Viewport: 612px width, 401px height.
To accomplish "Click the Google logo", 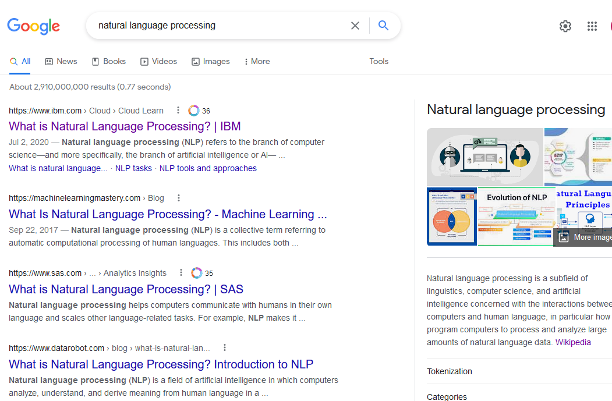I will tap(34, 26).
